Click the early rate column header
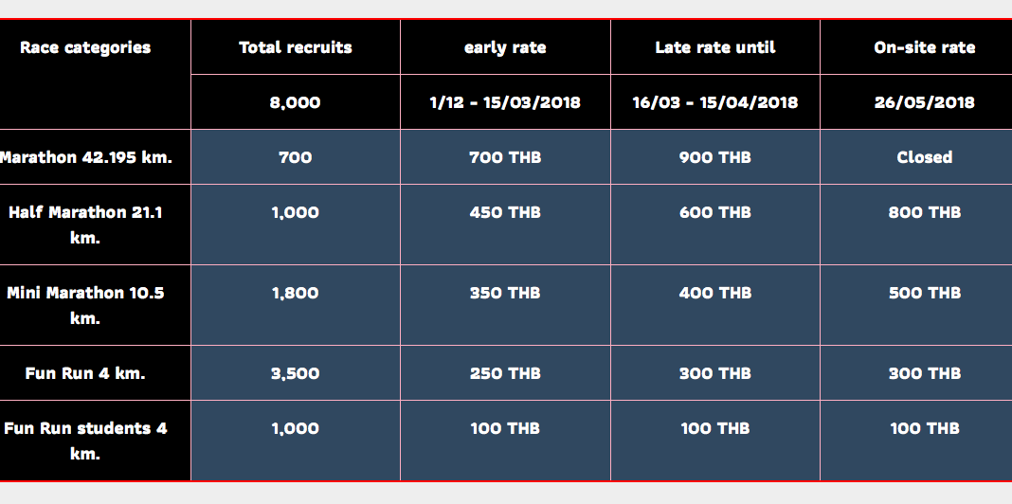1012x504 pixels. click(x=505, y=47)
